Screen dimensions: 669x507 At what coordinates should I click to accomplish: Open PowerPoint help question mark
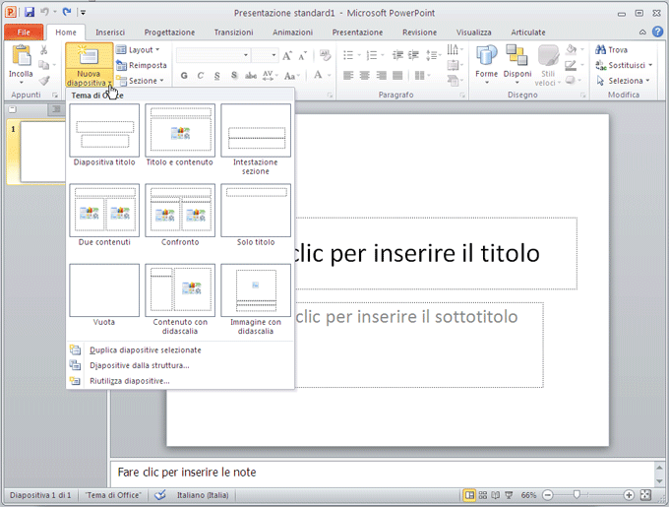[x=657, y=32]
